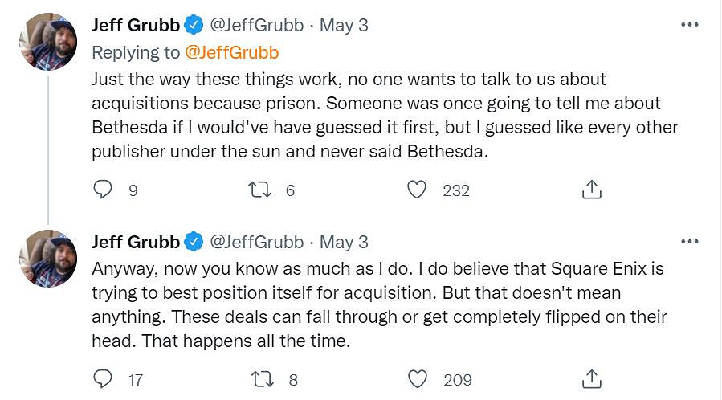Reply to the Bethesda acquisitions tweet

pos(104,190)
